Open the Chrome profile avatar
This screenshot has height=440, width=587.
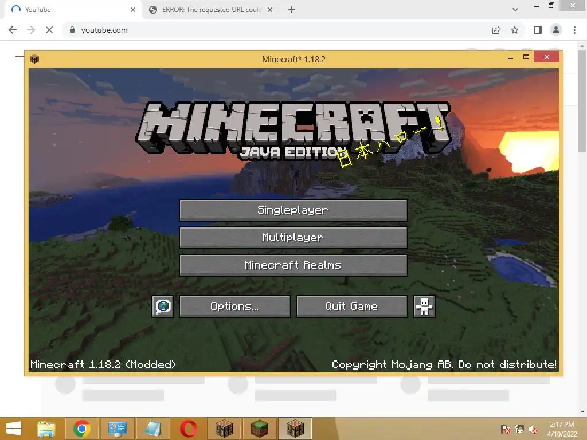point(556,30)
